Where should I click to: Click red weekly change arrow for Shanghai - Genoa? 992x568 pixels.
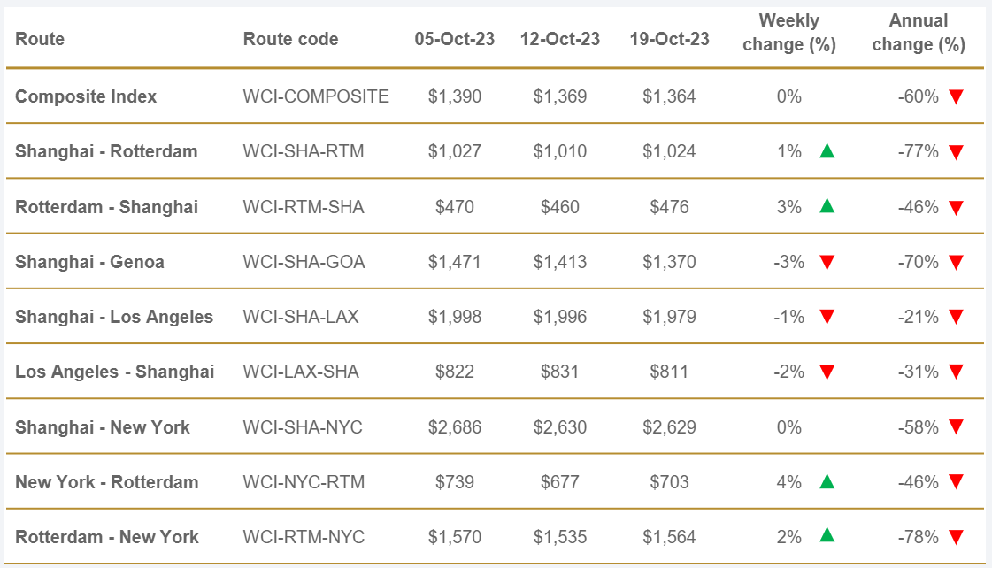[827, 262]
